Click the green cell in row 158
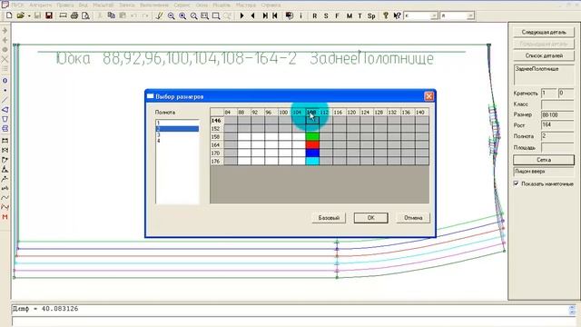The image size is (581, 327). pos(312,136)
